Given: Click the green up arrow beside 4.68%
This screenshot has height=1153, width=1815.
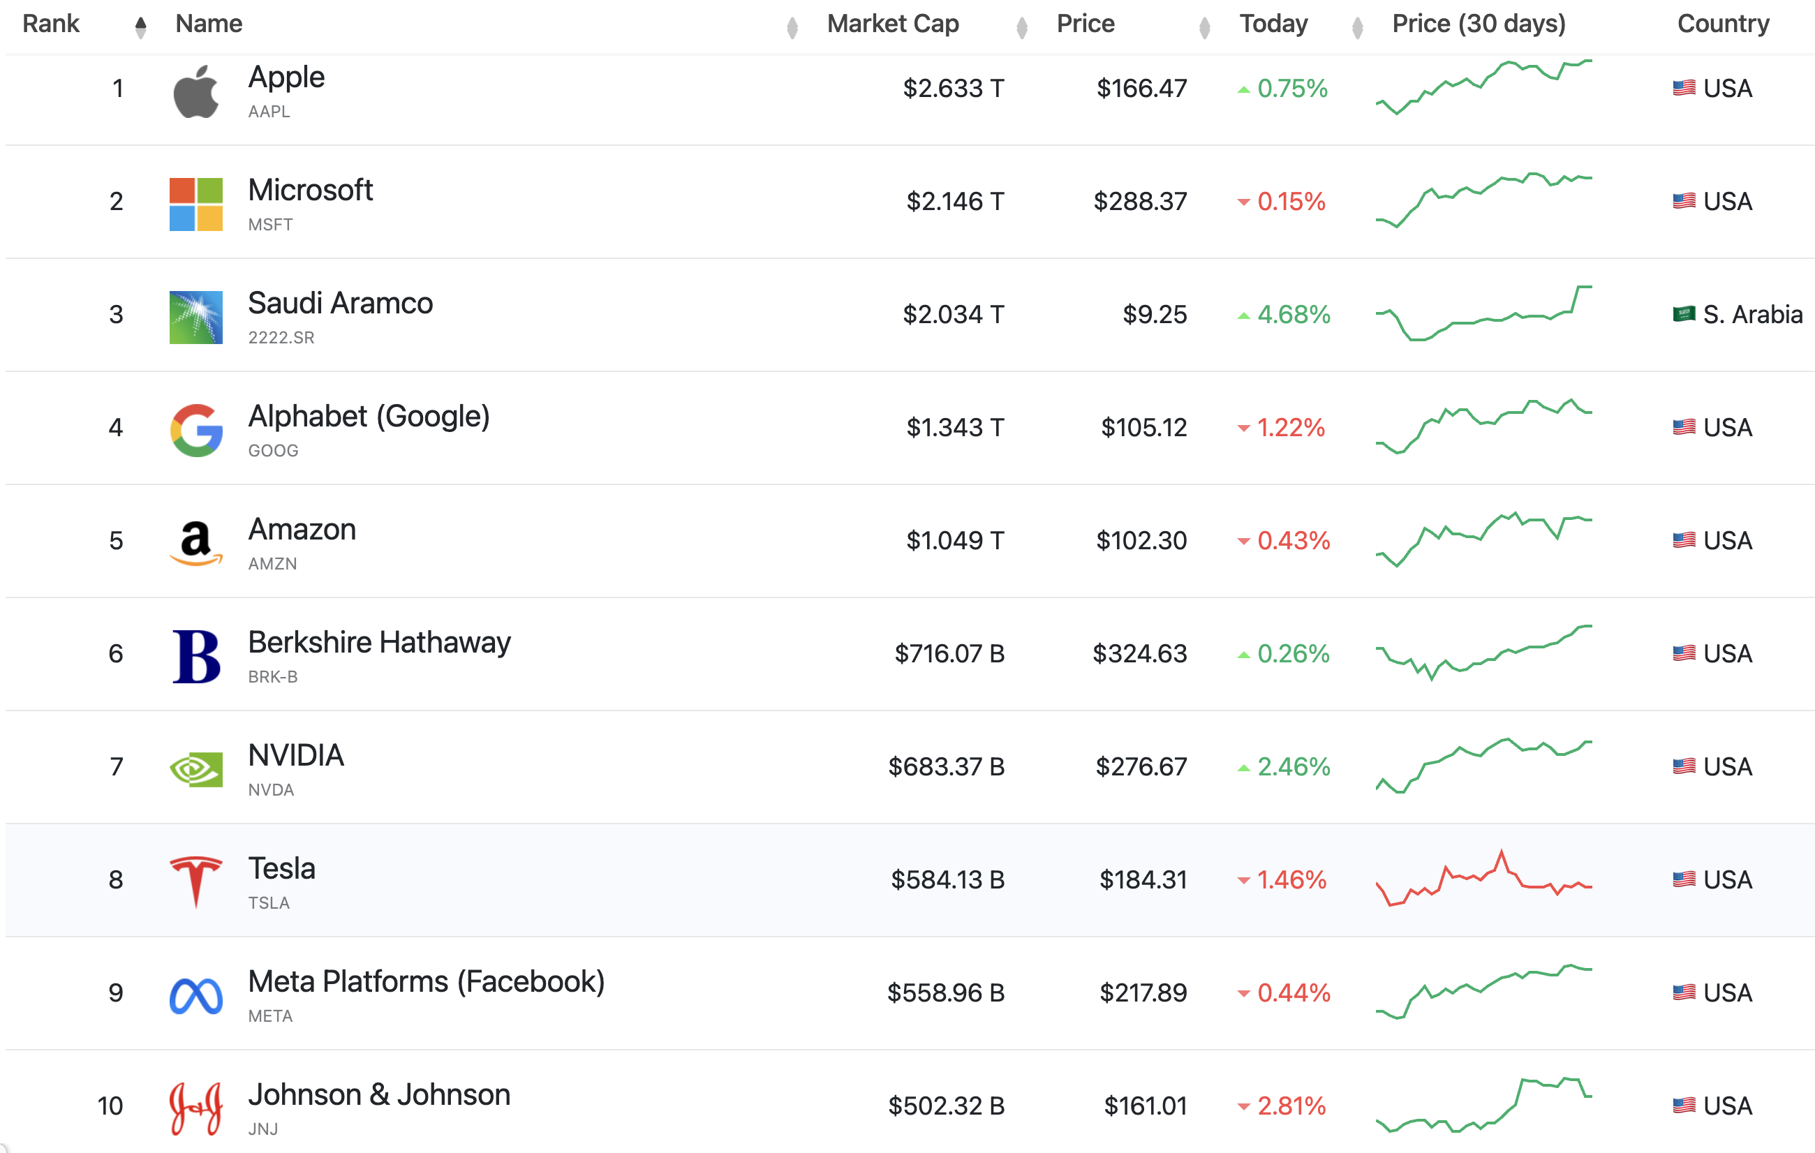Looking at the screenshot, I should coord(1244,315).
